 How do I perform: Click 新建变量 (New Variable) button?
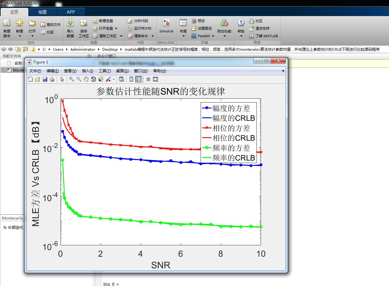coord(103,21)
